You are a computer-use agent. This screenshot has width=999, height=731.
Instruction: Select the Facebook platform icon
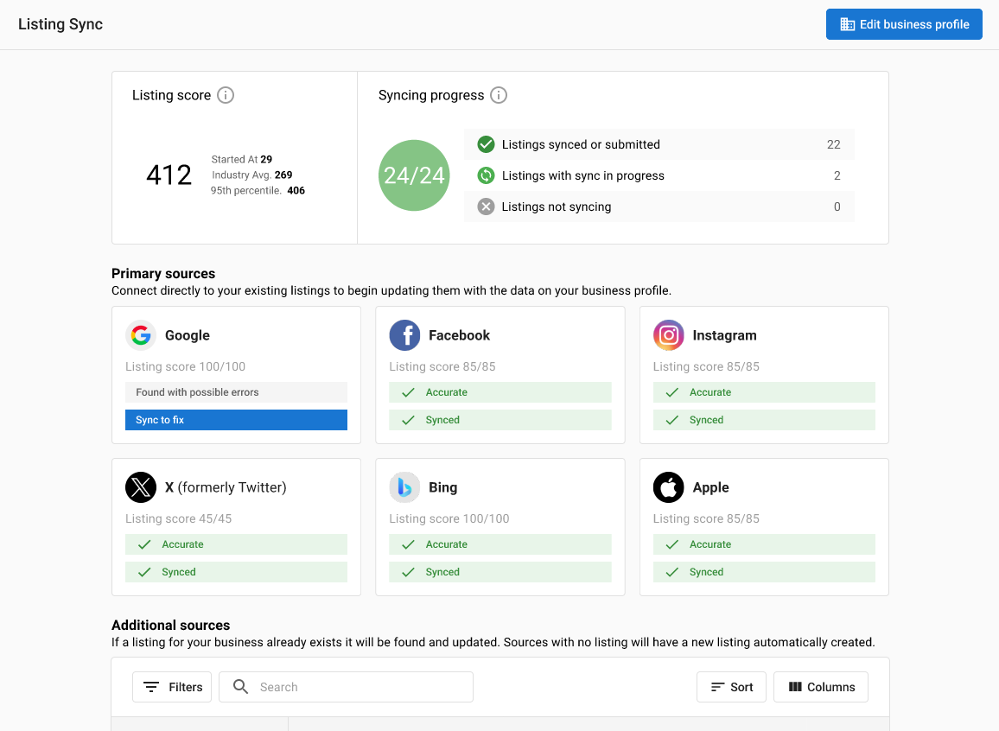tap(404, 335)
